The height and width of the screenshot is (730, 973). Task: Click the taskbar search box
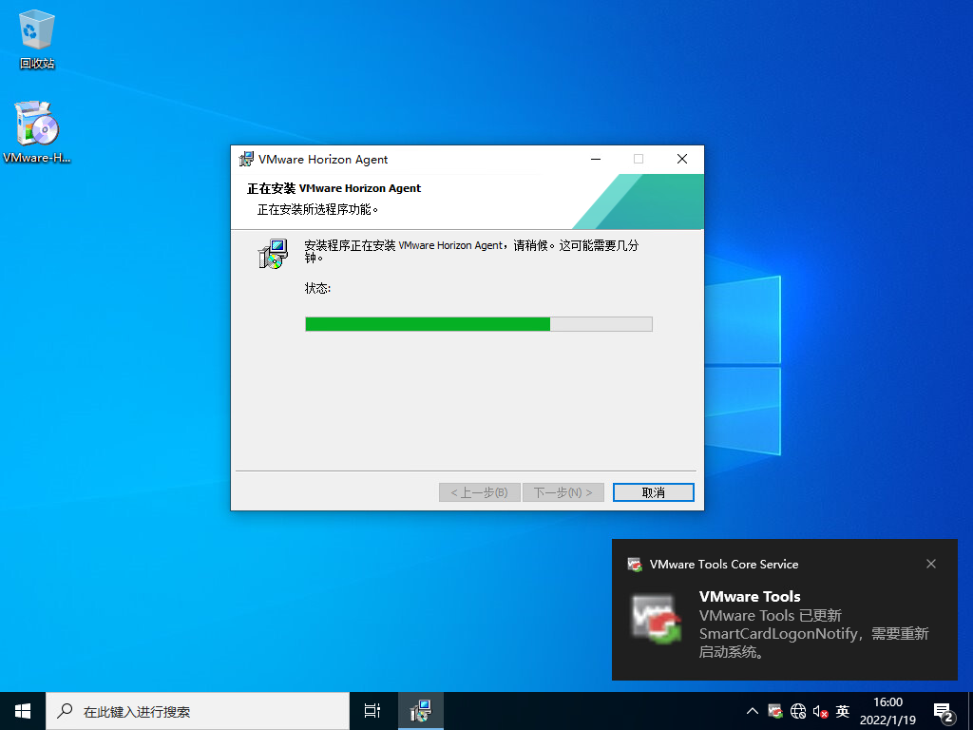point(198,711)
